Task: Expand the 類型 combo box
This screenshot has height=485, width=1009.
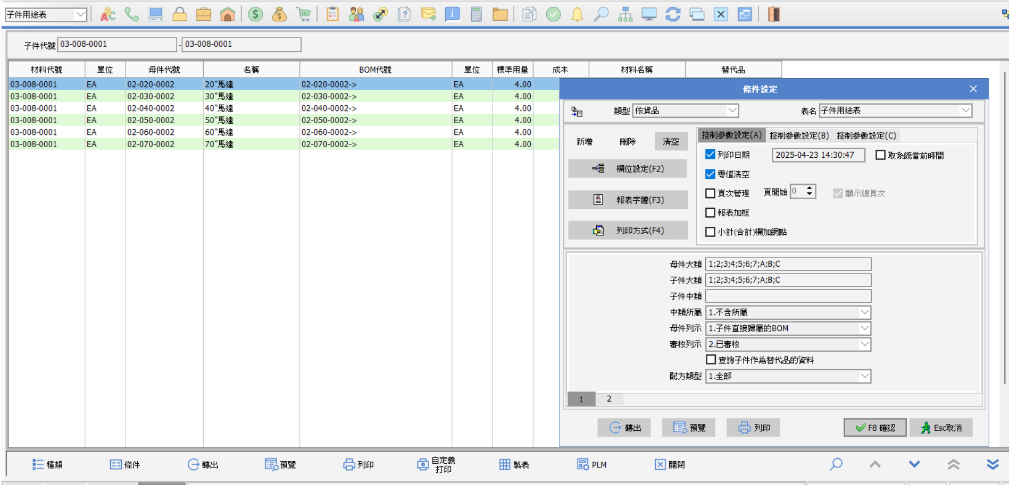Action: (732, 110)
